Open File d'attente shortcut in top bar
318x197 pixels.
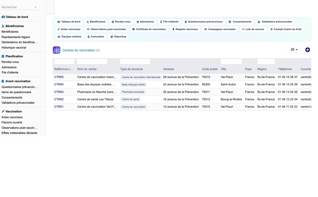click(169, 22)
